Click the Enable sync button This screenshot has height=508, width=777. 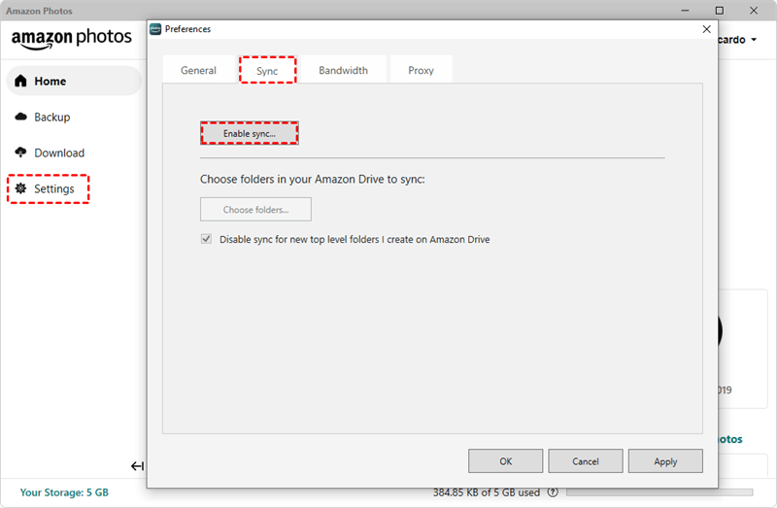point(250,133)
